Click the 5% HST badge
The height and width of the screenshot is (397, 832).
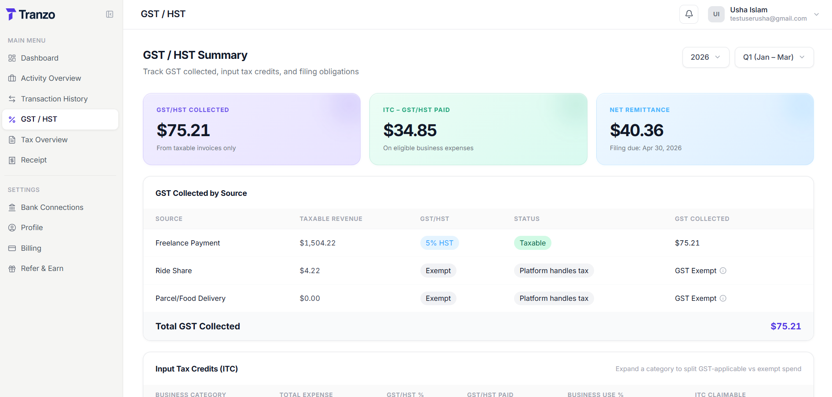tap(439, 243)
